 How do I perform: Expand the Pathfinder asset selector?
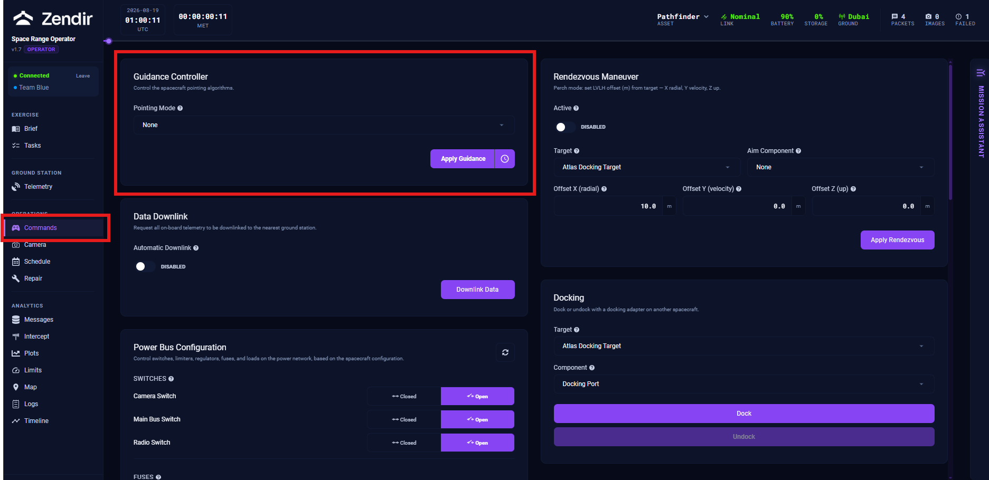coord(683,17)
